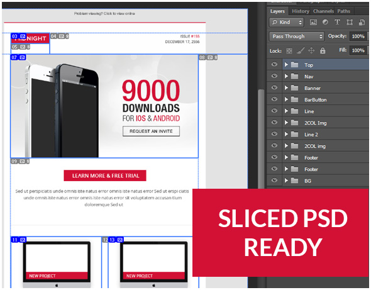
Task: Filter layers by adjustment layer icon
Action: point(325,22)
